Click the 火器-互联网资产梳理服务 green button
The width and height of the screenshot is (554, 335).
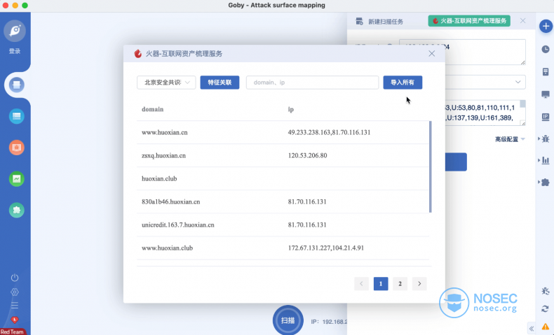(469, 21)
